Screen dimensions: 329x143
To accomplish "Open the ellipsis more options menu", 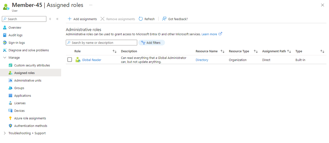I will [x=91, y=5].
